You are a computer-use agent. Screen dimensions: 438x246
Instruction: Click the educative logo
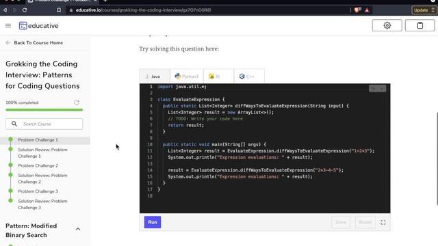click(x=39, y=26)
